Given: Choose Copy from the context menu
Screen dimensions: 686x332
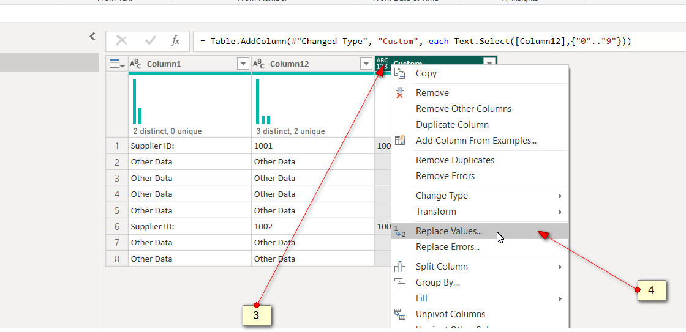Looking at the screenshot, I should pyautogui.click(x=480, y=73).
